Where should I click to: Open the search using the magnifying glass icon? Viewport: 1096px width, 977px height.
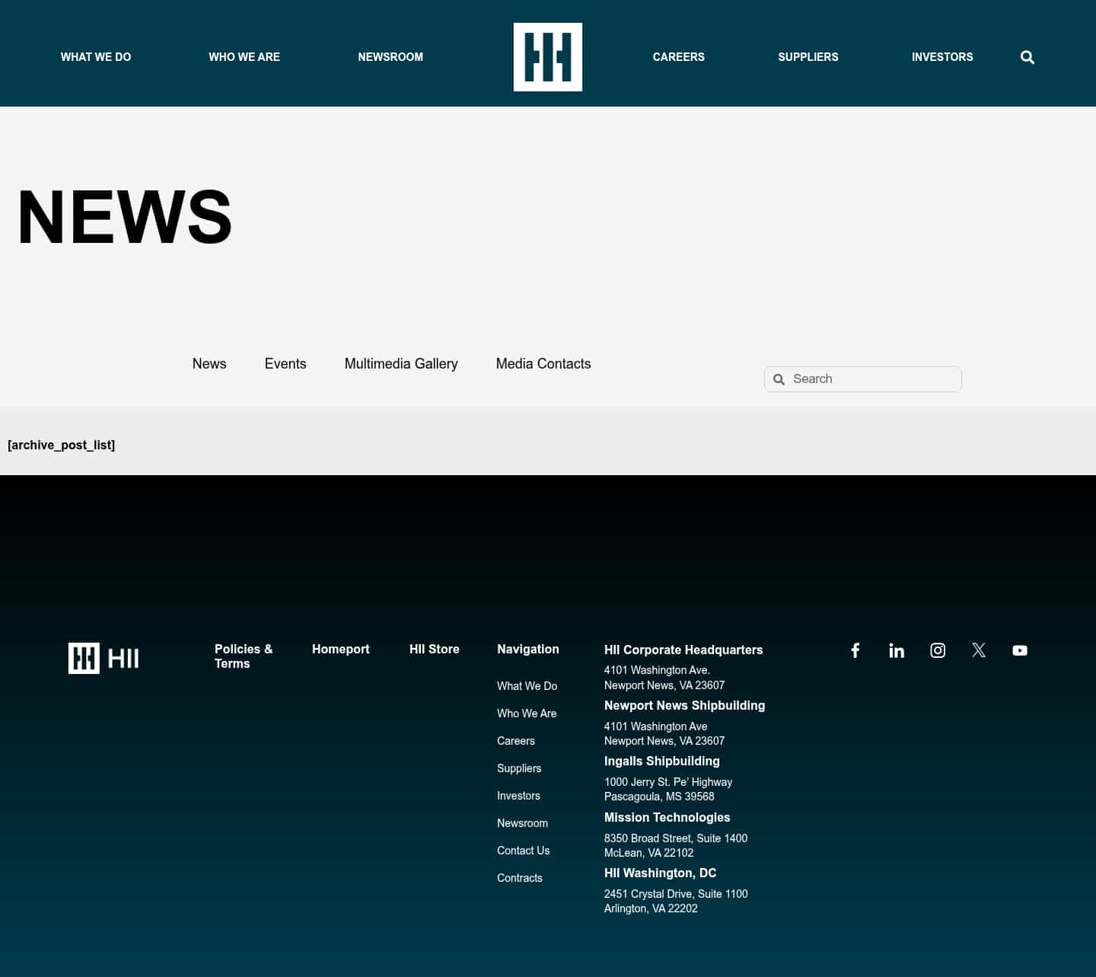(1027, 56)
